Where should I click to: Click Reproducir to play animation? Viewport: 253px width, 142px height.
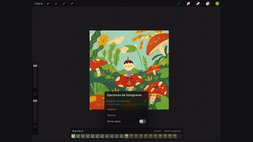click(x=78, y=131)
